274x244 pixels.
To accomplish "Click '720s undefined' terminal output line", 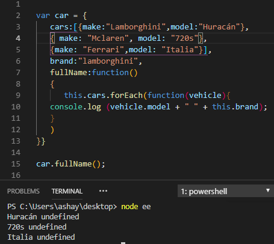I will tap(37, 227).
